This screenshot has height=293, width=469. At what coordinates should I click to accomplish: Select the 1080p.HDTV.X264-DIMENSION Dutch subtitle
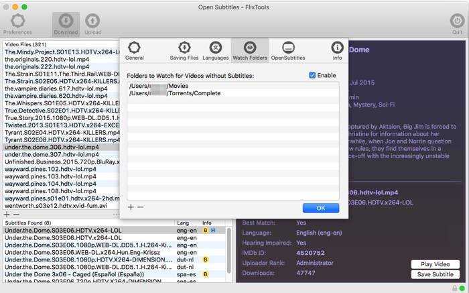115,259
